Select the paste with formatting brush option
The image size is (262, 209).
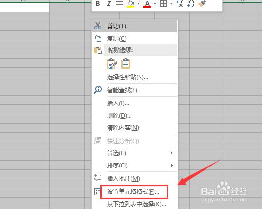112,63
